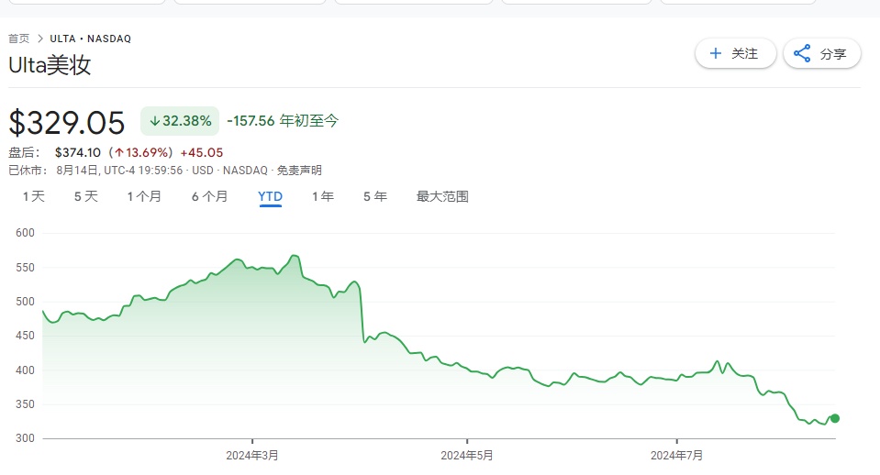Switch chart to 1天 range

[x=33, y=196]
